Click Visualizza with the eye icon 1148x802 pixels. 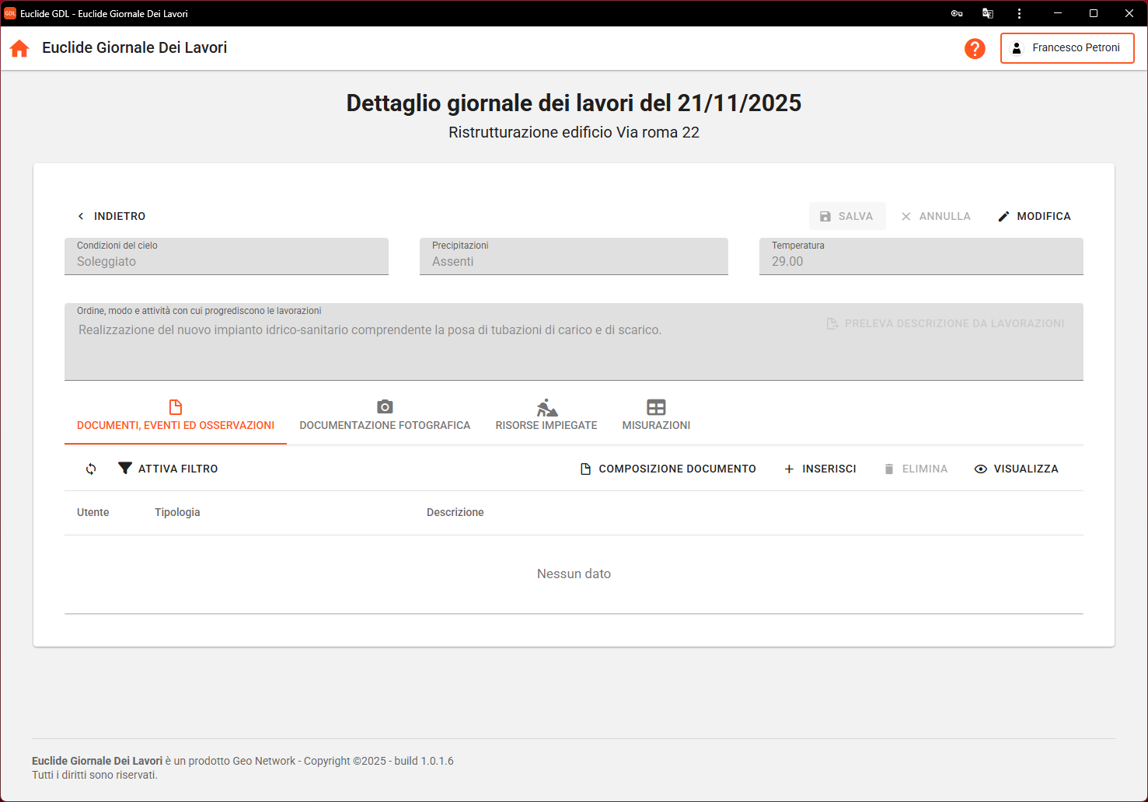coord(1016,469)
